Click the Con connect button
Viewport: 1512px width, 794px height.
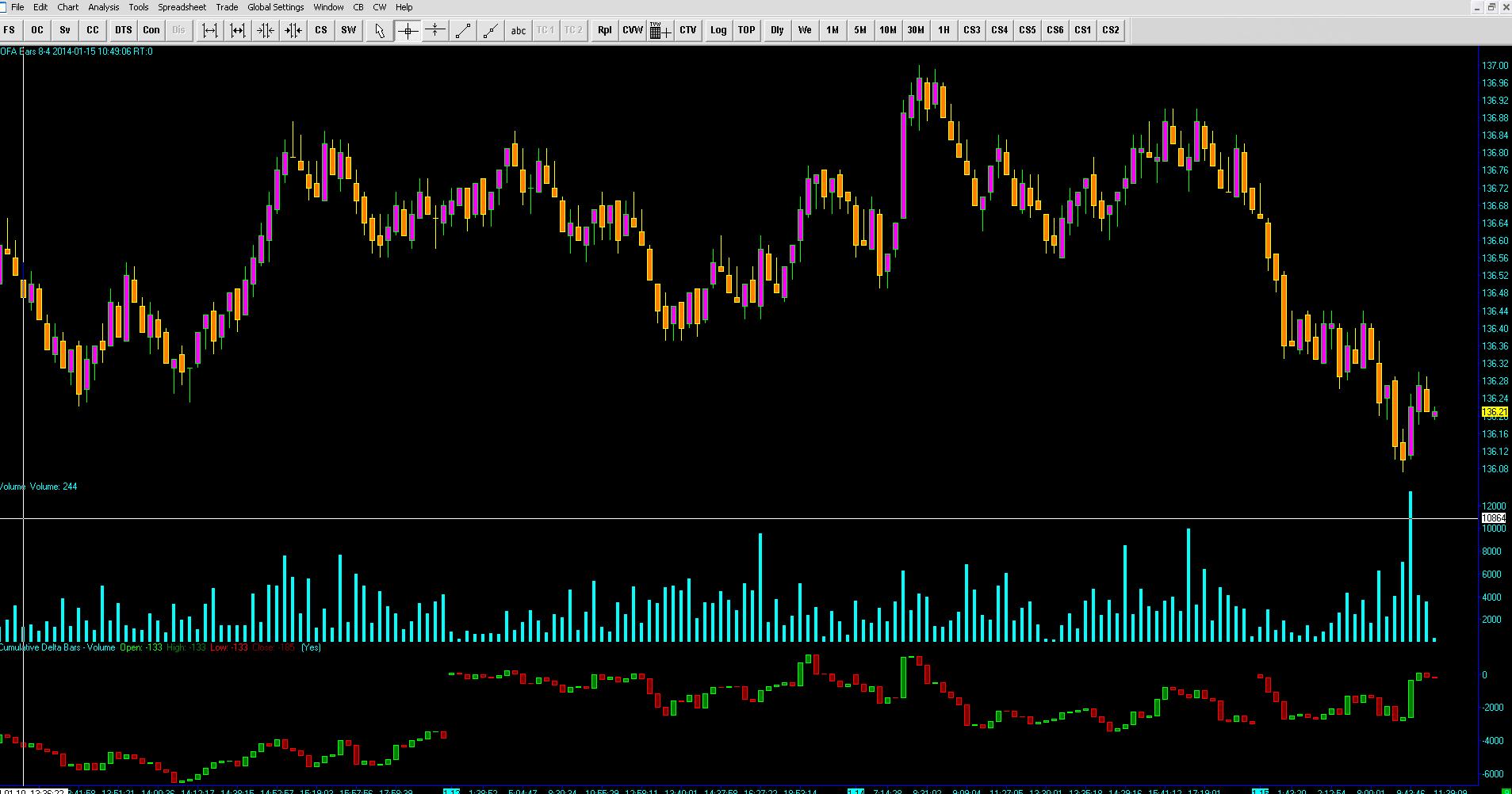click(x=151, y=30)
